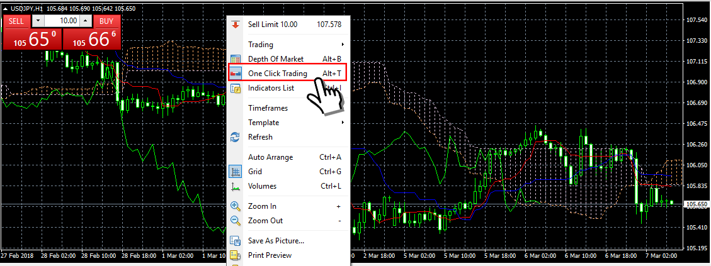Select Sell Limit 10.00 menu entry
The height and width of the screenshot is (266, 711).
(x=289, y=25)
